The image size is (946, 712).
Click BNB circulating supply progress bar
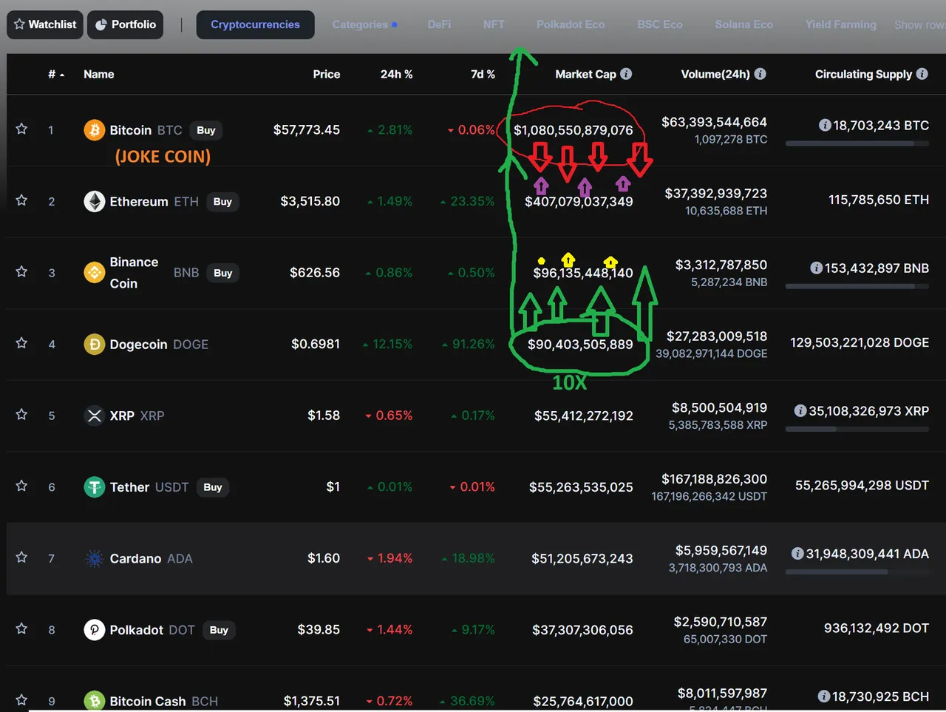[x=857, y=286]
